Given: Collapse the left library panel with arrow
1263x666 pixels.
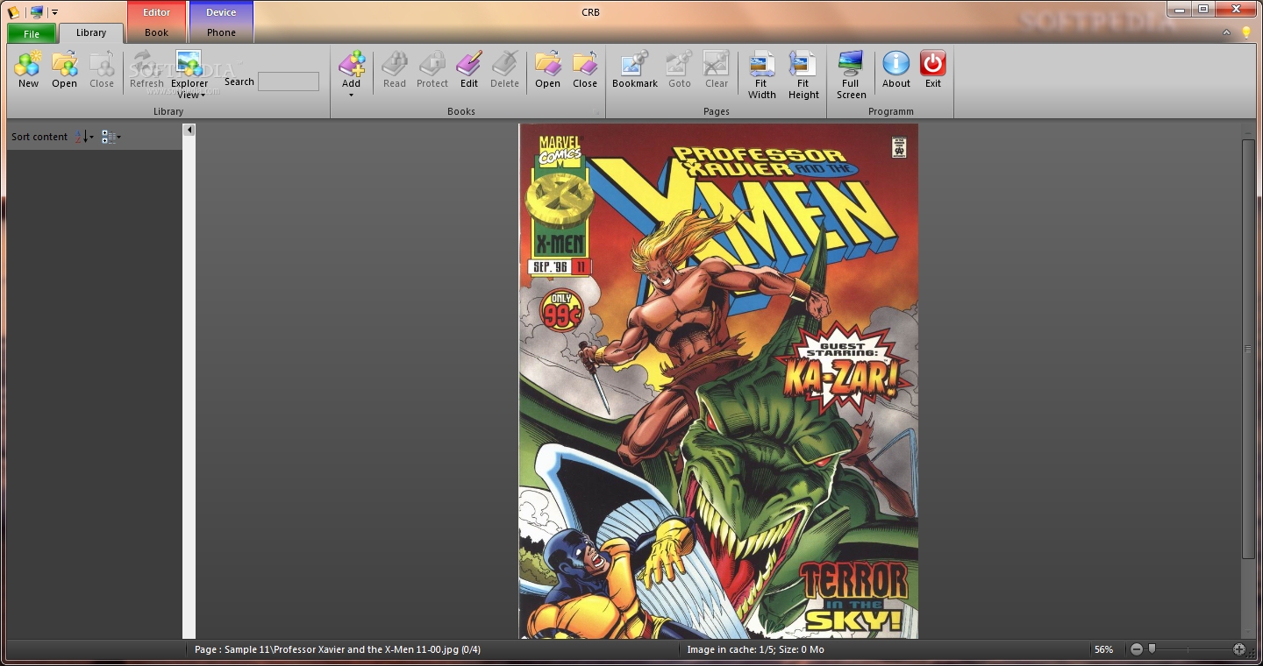Looking at the screenshot, I should 189,130.
